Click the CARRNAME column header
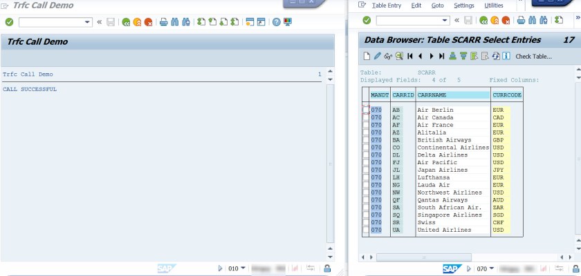 pyautogui.click(x=453, y=95)
